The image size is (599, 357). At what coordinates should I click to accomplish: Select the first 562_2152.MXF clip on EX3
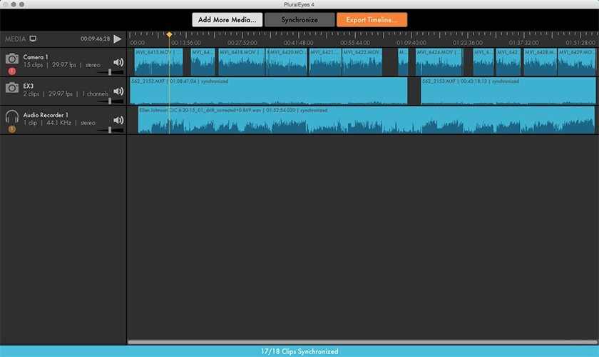coord(269,91)
